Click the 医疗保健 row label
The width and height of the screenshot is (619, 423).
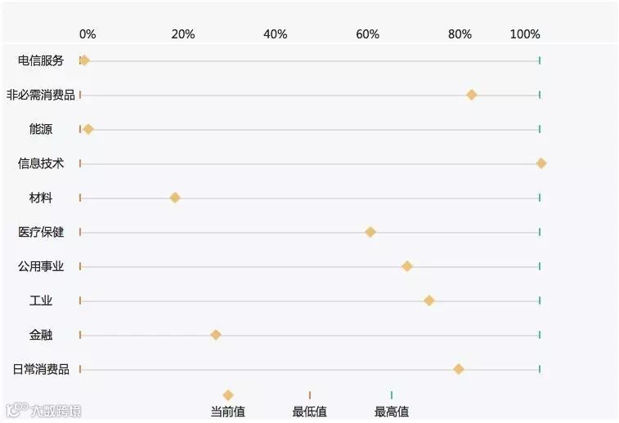point(41,232)
